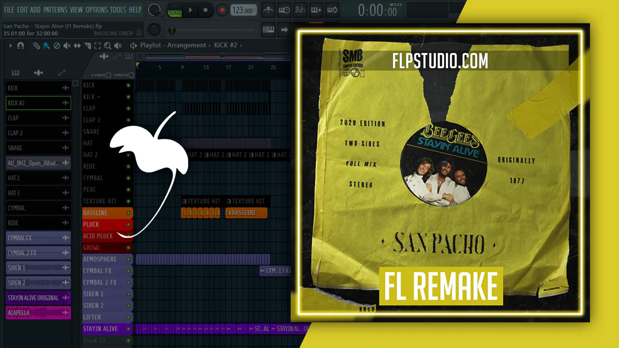Image resolution: width=619 pixels, height=348 pixels.
Task: Mute the LIFTER track
Action: click(128, 317)
